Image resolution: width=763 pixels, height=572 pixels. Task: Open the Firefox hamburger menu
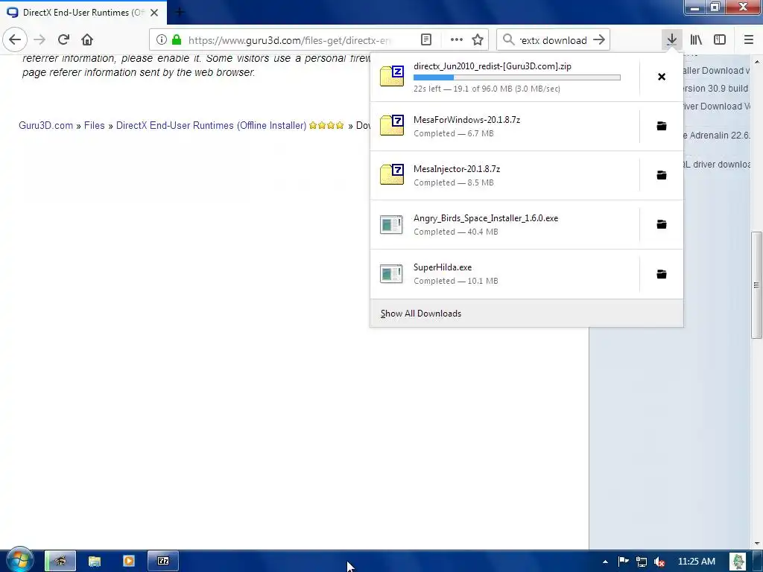(748, 40)
